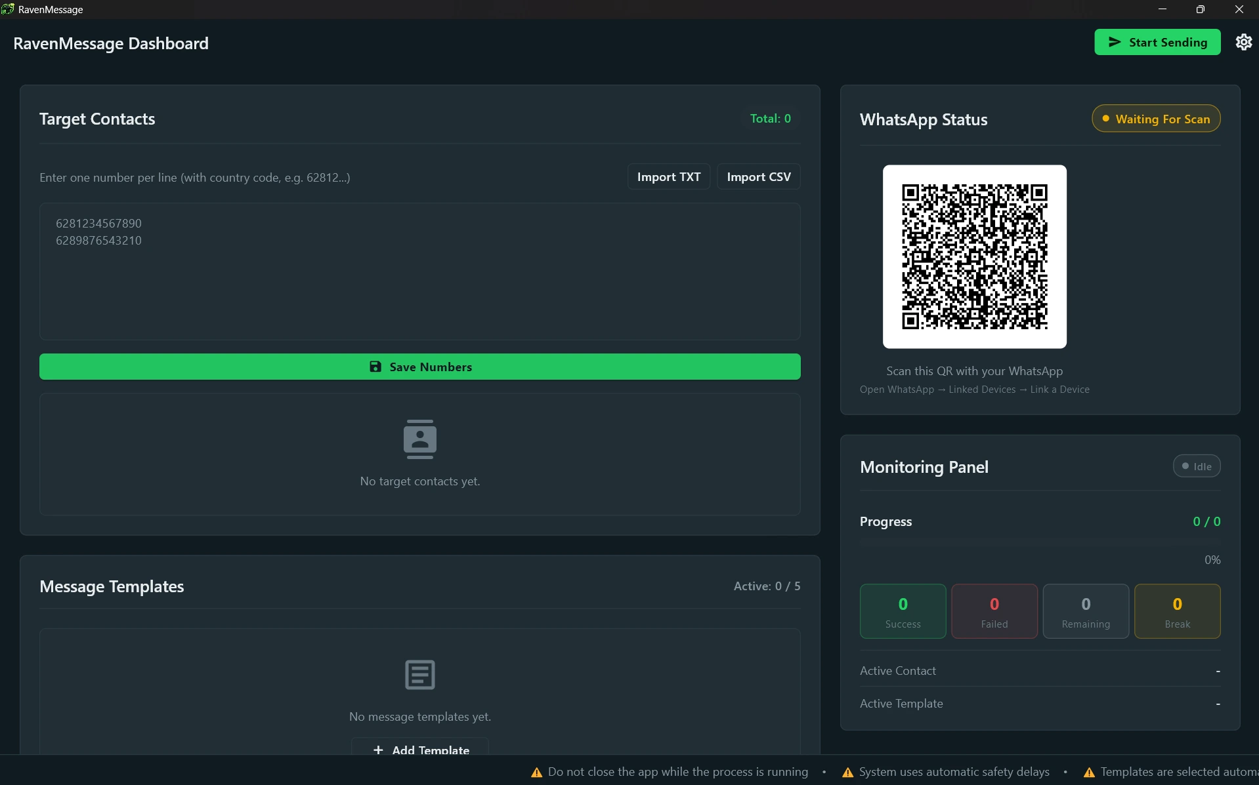This screenshot has height=785, width=1259.
Task: Click the Remaining counter card
Action: coord(1086,611)
